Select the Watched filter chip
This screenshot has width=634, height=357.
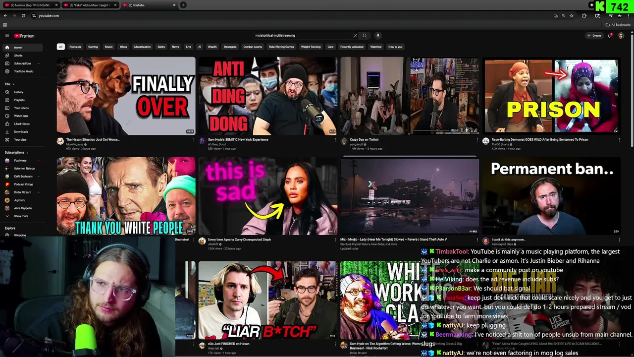click(x=376, y=47)
